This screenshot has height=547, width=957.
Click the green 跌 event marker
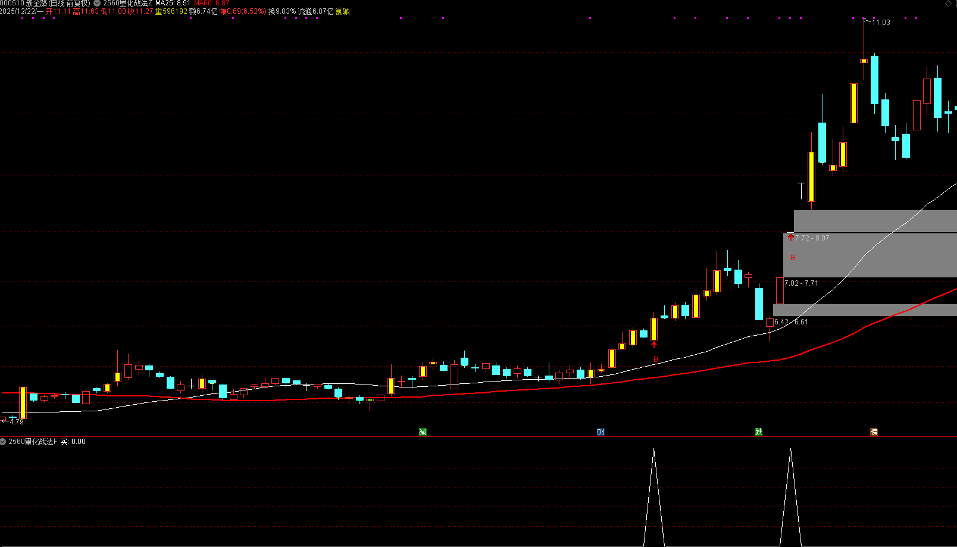point(759,432)
